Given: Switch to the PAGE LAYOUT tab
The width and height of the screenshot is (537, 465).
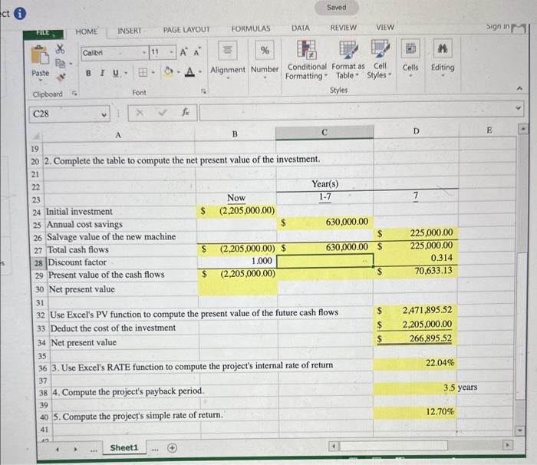Looking at the screenshot, I should point(186,30).
